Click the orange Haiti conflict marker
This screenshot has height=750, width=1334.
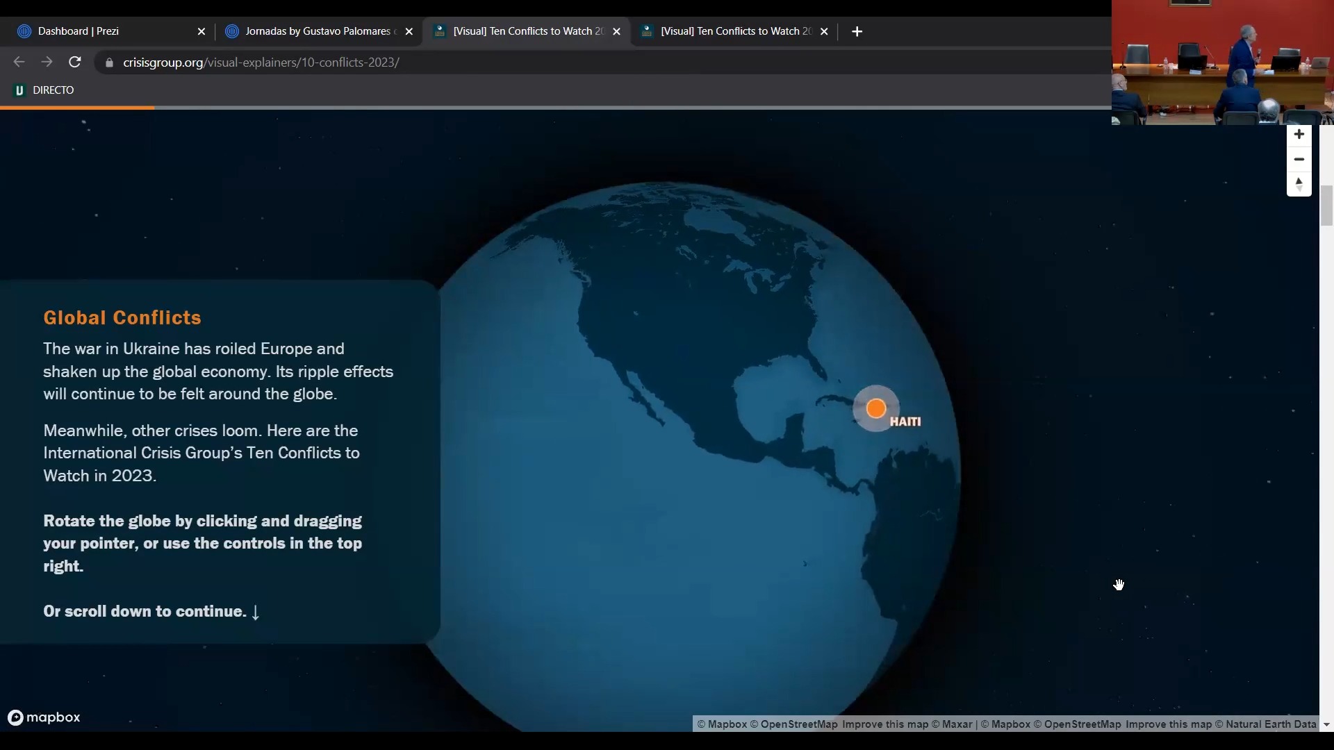coord(876,408)
